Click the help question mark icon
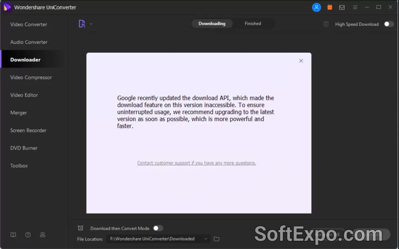Image resolution: width=399 pixels, height=249 pixels. click(28, 235)
